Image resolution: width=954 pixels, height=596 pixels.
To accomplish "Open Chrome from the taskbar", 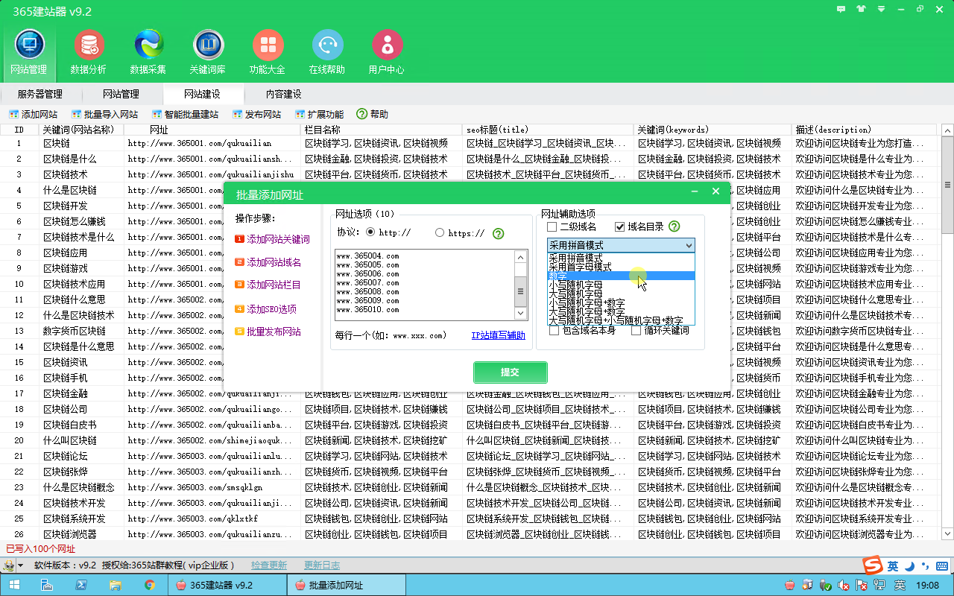I will pyautogui.click(x=149, y=586).
